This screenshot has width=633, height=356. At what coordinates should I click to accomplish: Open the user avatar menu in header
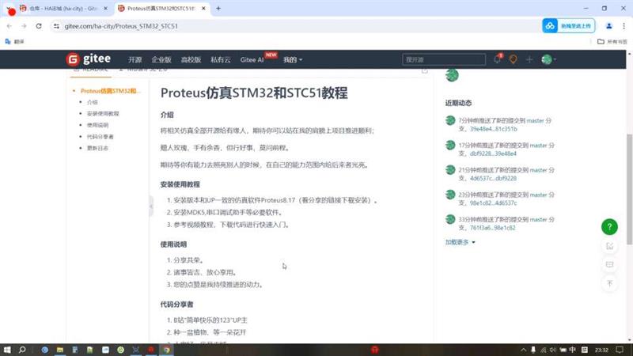click(548, 59)
